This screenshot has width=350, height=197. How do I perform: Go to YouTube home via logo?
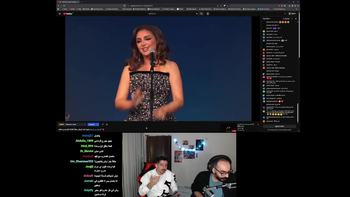(68, 14)
